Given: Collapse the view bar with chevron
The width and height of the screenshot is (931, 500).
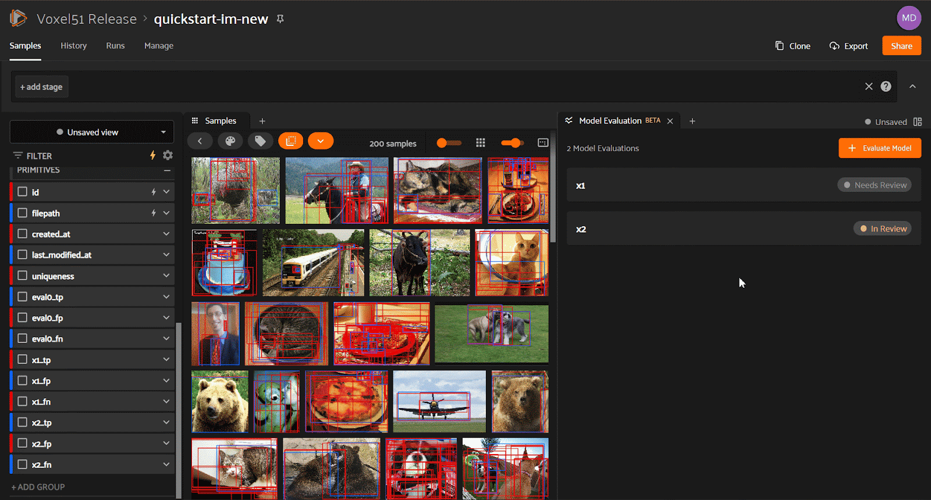Looking at the screenshot, I should click(912, 87).
